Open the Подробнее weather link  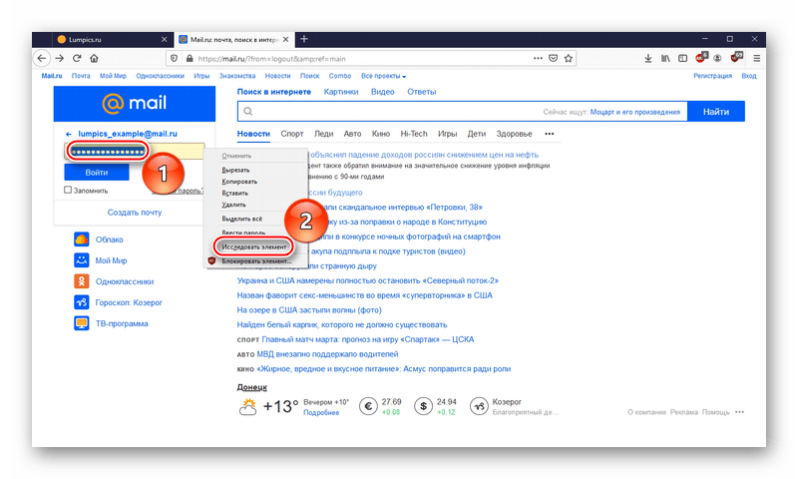point(321,413)
